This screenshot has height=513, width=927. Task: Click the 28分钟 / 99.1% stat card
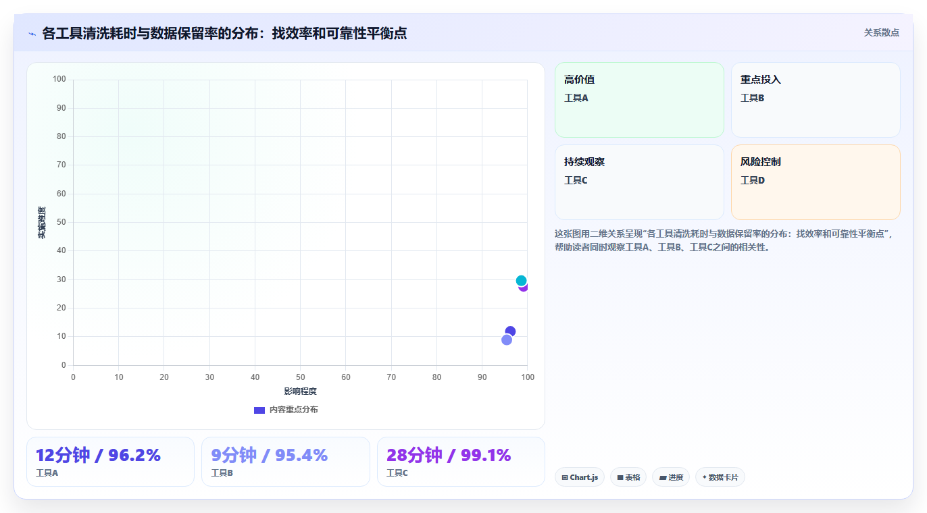click(x=461, y=462)
